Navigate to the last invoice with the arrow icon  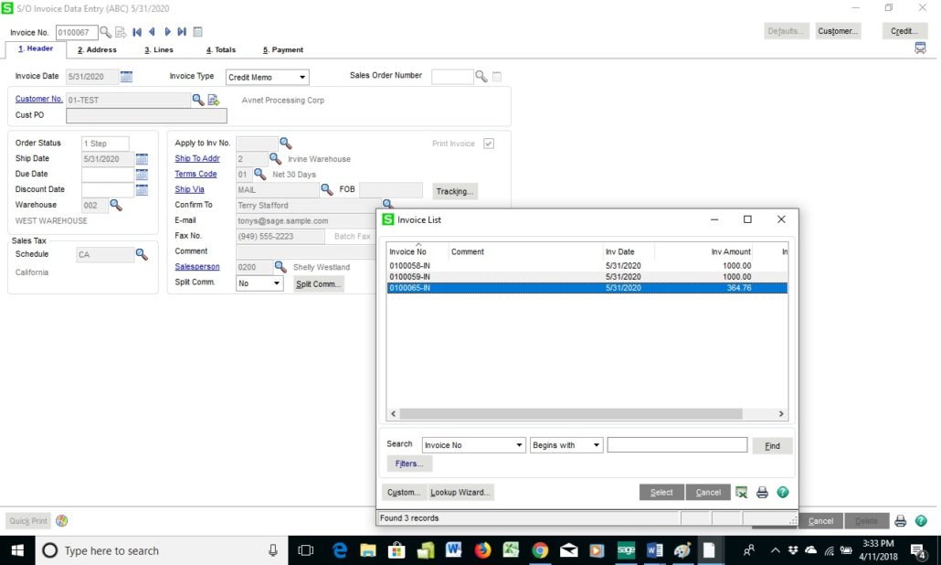[x=180, y=31]
